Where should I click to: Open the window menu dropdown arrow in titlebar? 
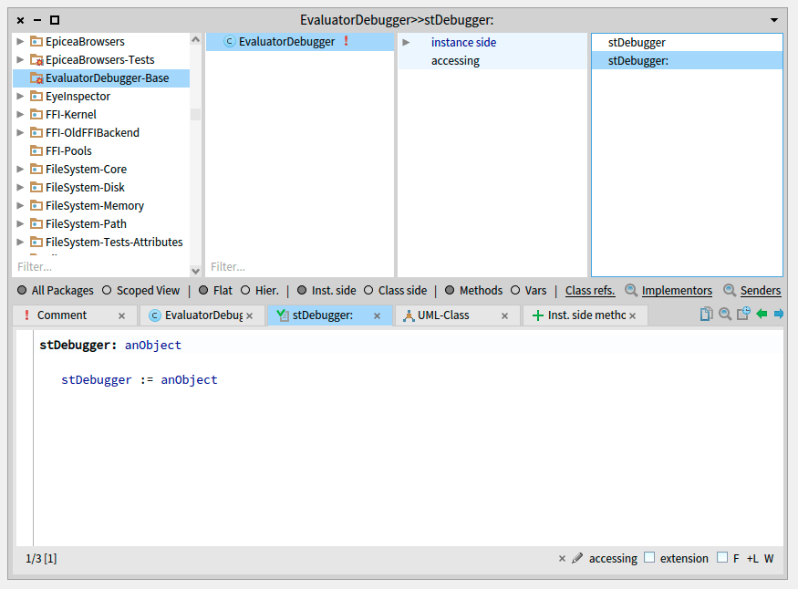[774, 19]
